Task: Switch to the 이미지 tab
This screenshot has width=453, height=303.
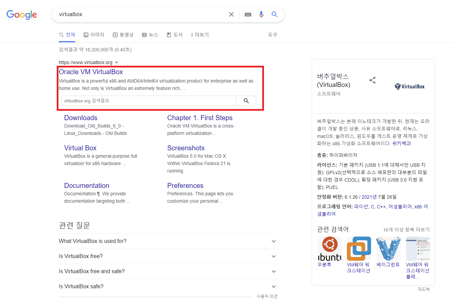Action: click(94, 35)
